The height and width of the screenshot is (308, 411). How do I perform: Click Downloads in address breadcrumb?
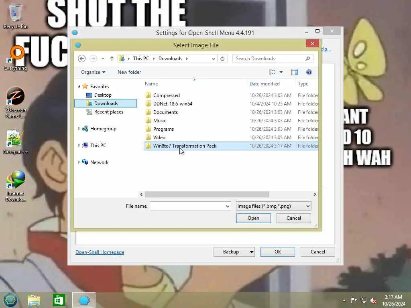coord(170,59)
